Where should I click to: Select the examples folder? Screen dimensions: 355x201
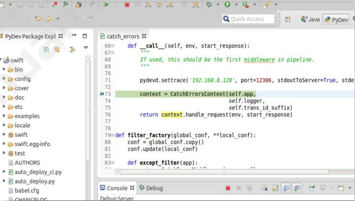(x=24, y=116)
